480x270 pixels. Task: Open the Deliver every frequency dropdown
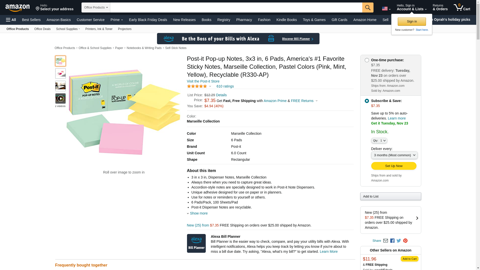pos(394,155)
